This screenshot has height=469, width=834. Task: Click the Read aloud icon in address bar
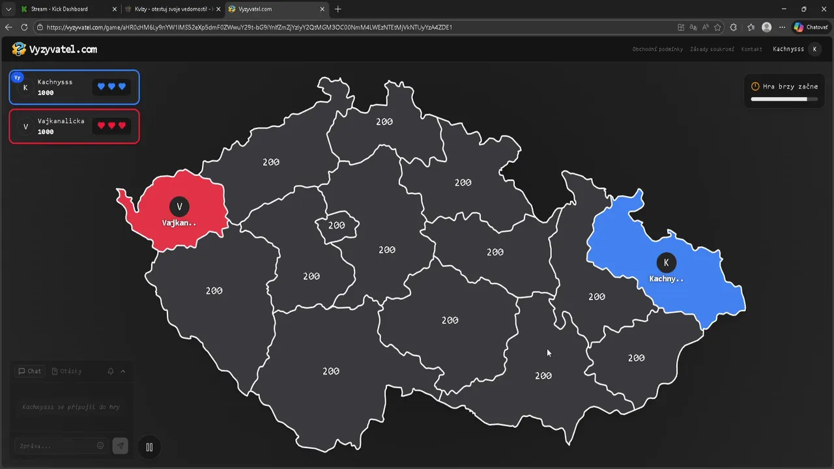pos(705,27)
